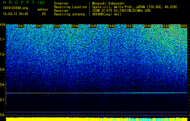This screenshot has width=190, height=121.
Task: Click the Receiving Location label
Action: [x=70, y=7]
